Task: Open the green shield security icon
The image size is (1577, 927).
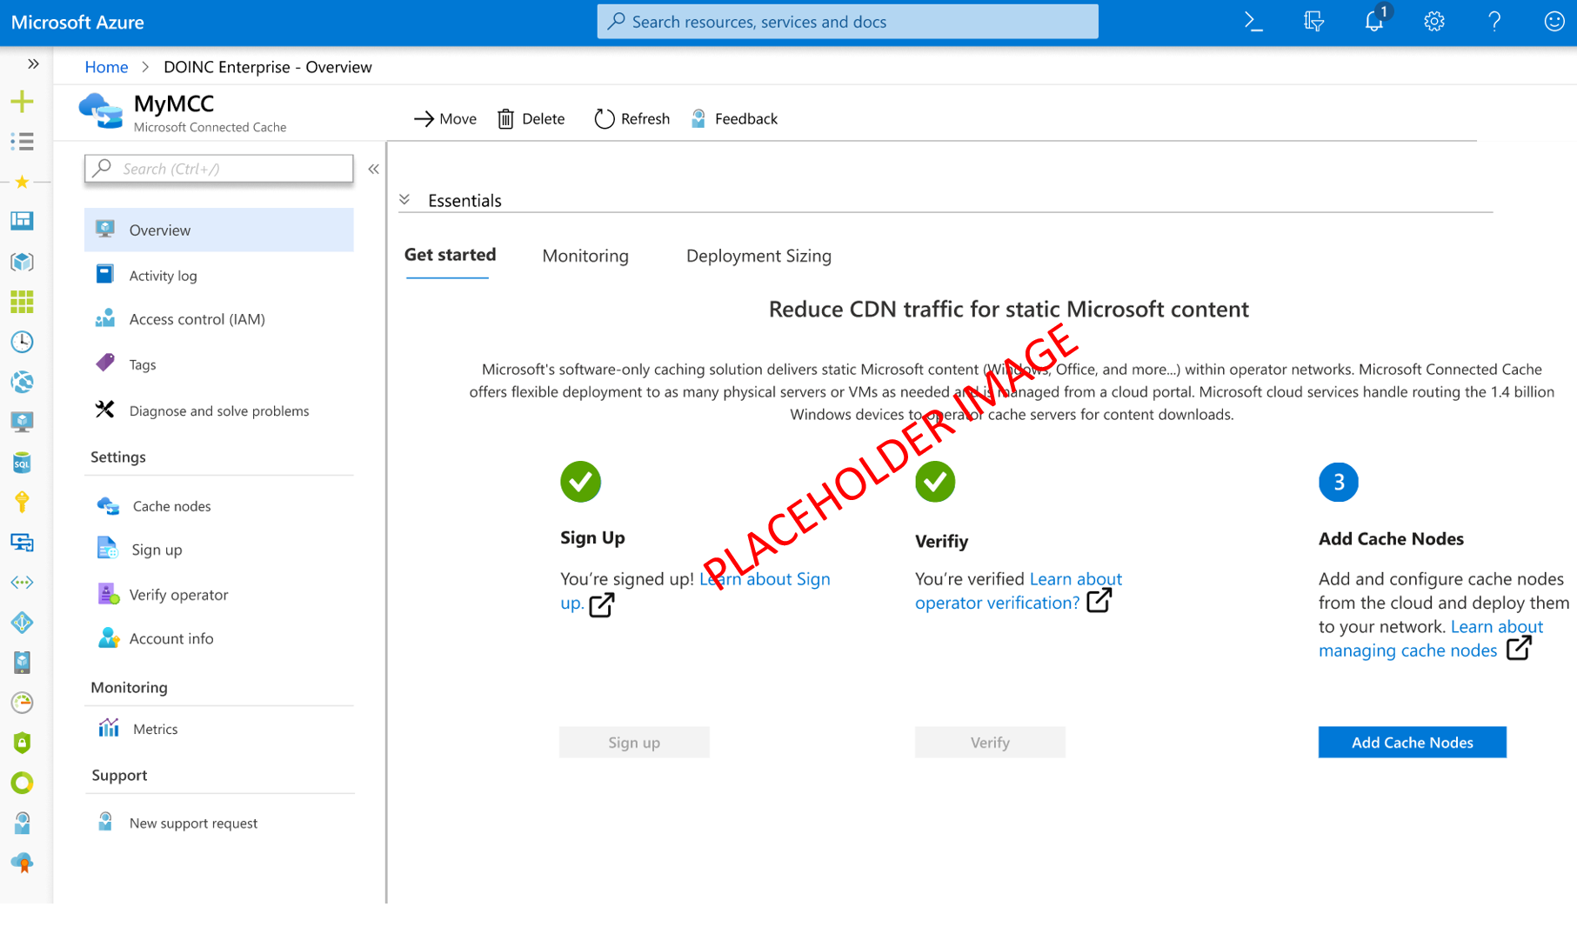Action: [x=22, y=743]
